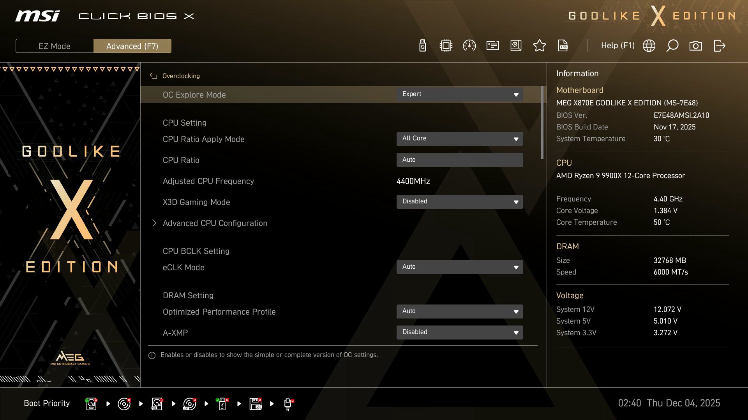Take a screenshot using the camera icon
This screenshot has height=420, width=748.
click(x=696, y=45)
